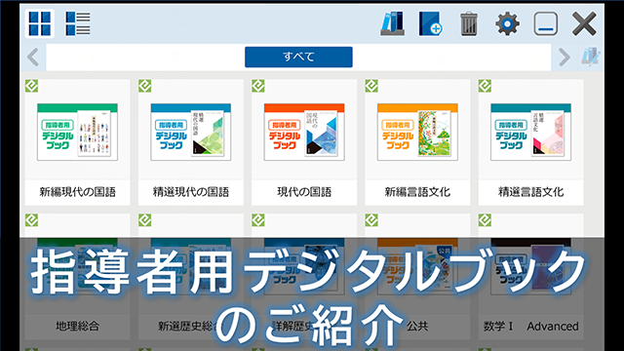The height and width of the screenshot is (351, 624).
Task: Click the trash can delete icon
Action: 468,24
